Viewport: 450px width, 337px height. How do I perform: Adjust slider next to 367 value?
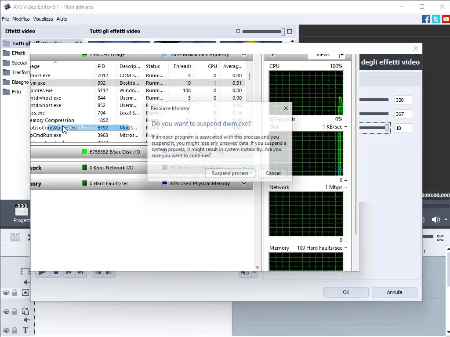click(x=374, y=114)
